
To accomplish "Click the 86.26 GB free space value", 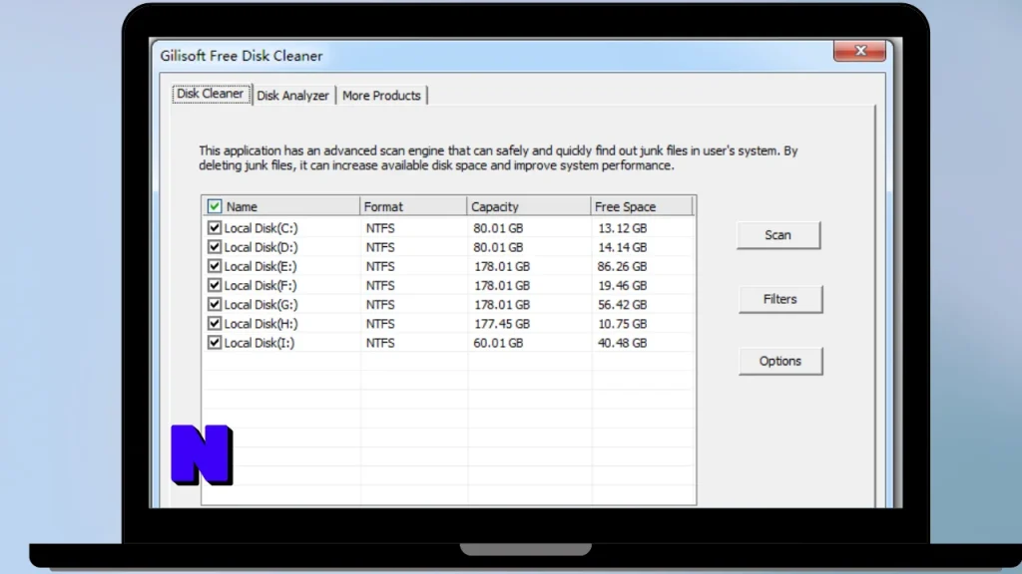I will click(x=623, y=266).
